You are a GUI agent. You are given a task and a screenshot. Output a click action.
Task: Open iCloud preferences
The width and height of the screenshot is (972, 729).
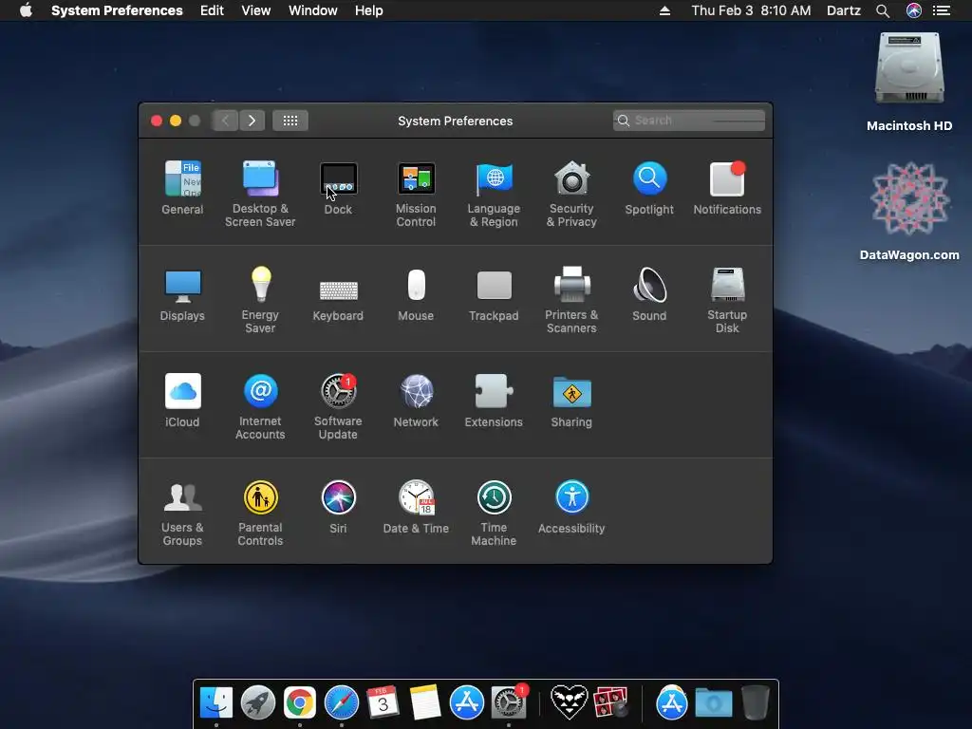[x=182, y=401]
